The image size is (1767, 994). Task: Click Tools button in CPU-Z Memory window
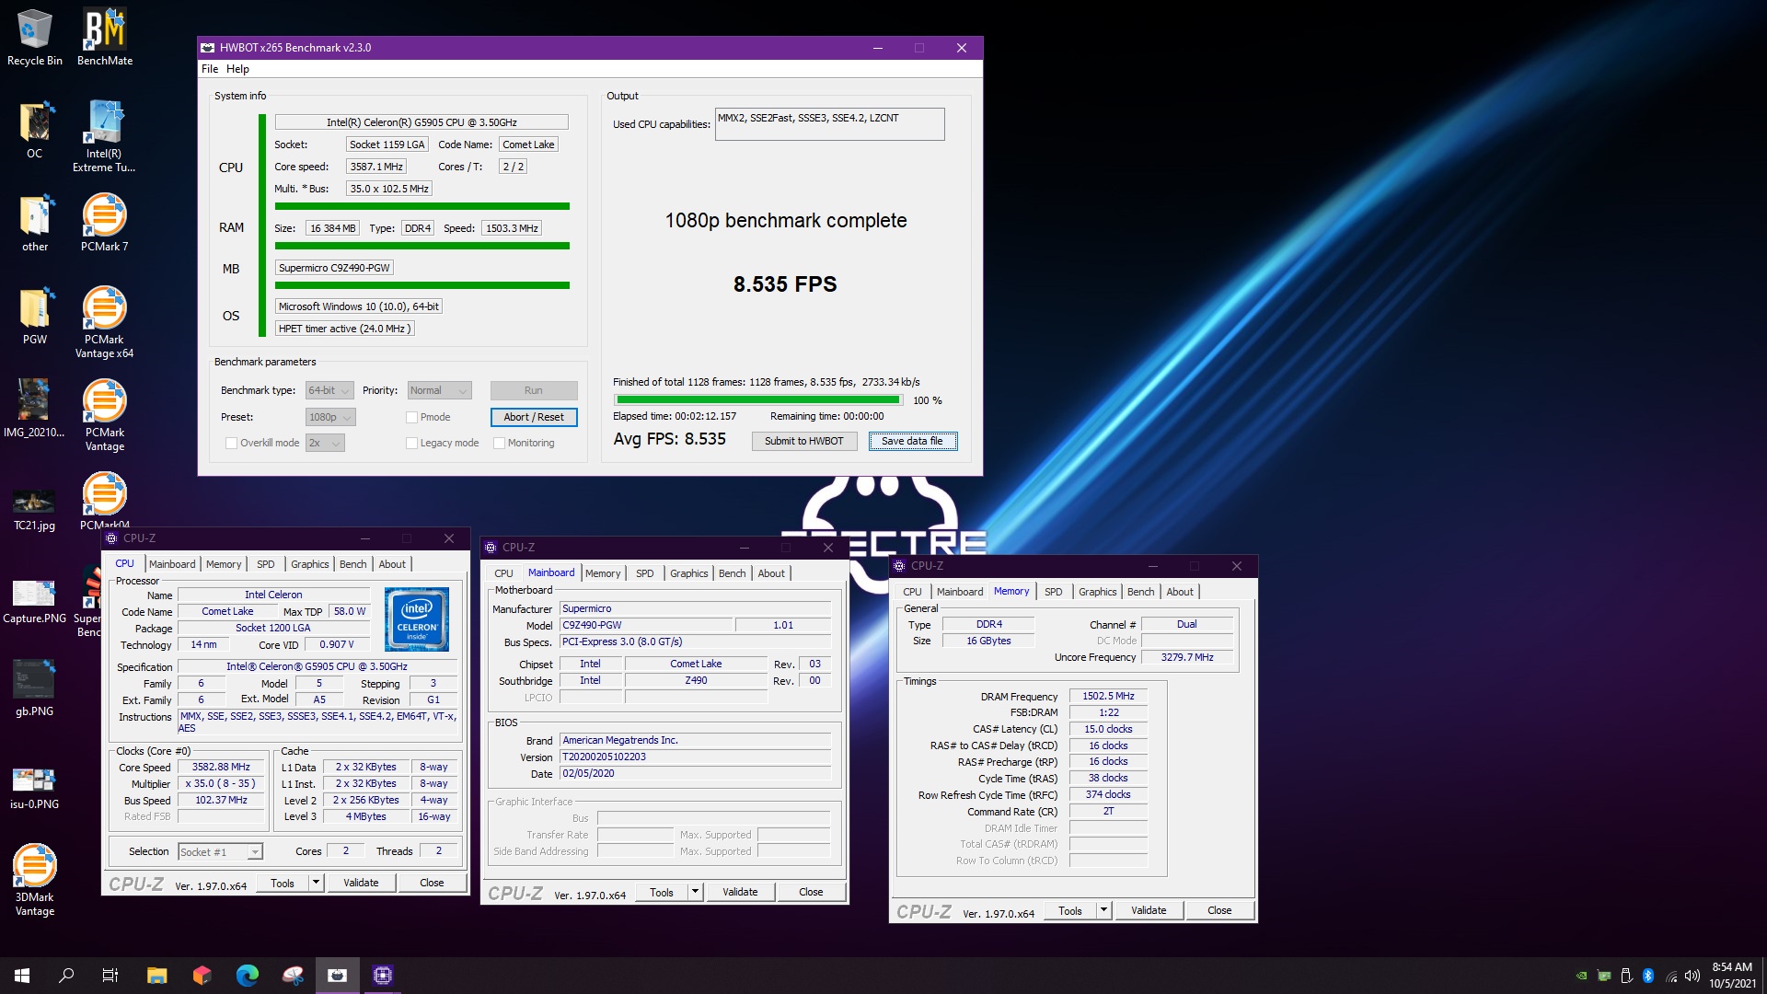click(x=1070, y=910)
